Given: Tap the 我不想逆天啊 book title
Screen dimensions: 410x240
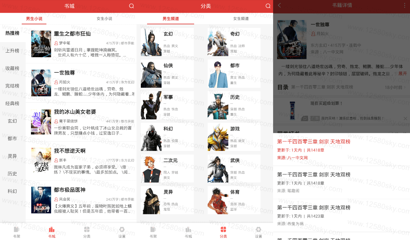Looking at the screenshot, I should point(70,151).
